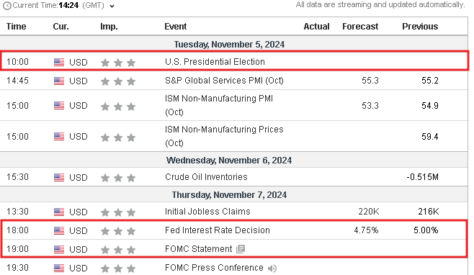Viewport: 474px width, 275px height.
Task: Click the FOMC Press Conference speaker icon
Action: click(x=272, y=268)
